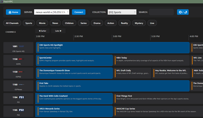The image size is (203, 118).
Task: Open The Domonique Foxworth Show on ESPN2
Action: [x=74, y=73]
